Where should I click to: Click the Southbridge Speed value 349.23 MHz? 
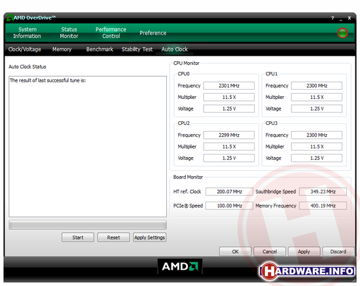323,192
